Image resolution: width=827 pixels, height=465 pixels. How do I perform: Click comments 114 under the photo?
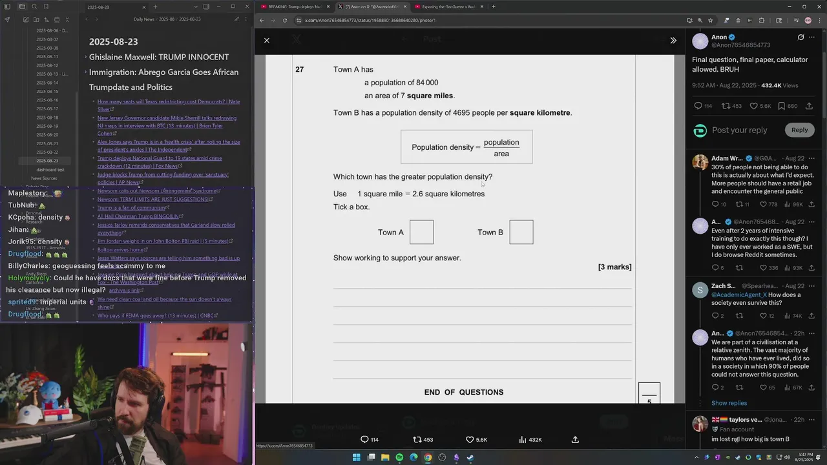click(370, 440)
